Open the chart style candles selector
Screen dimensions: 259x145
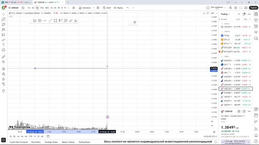pyautogui.click(x=74, y=8)
